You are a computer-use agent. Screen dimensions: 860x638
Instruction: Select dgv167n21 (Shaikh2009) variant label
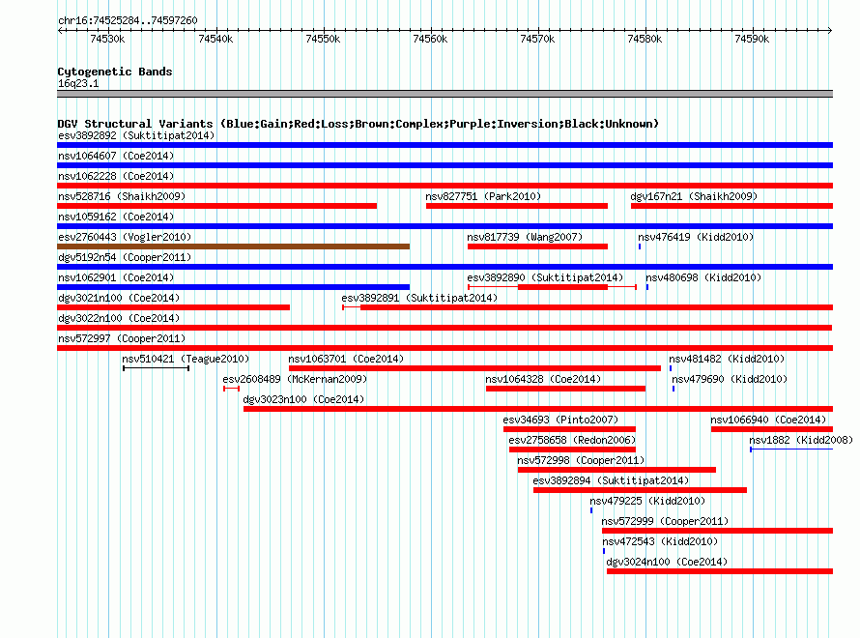click(x=694, y=196)
